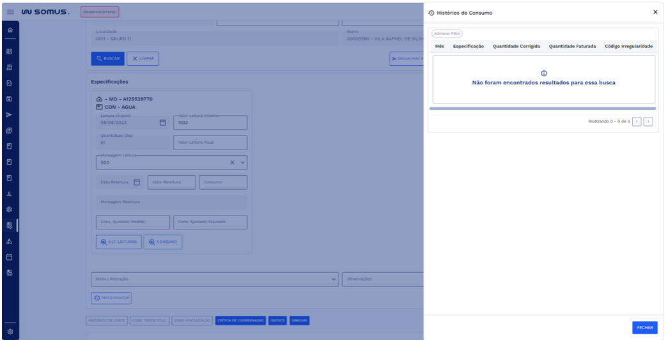This screenshot has width=668, height=340.
Task: Click the home icon in sidebar
Action: (x=9, y=30)
